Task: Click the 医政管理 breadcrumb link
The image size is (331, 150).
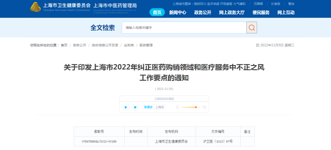Action: point(146,45)
